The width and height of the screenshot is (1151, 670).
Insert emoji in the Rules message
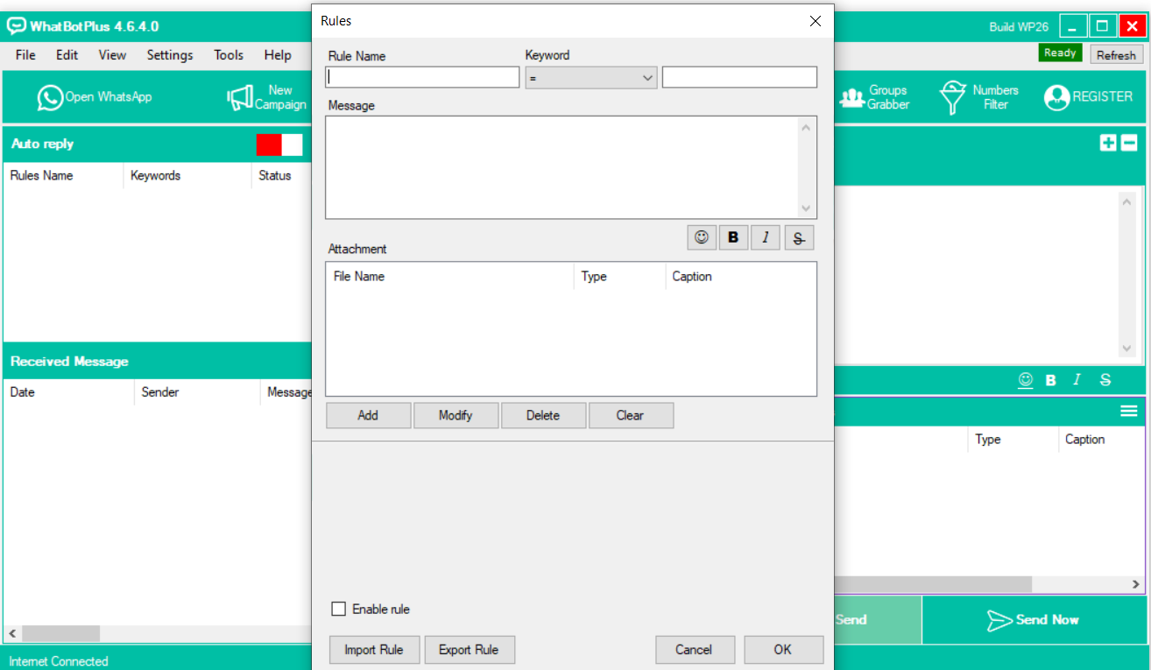(701, 237)
